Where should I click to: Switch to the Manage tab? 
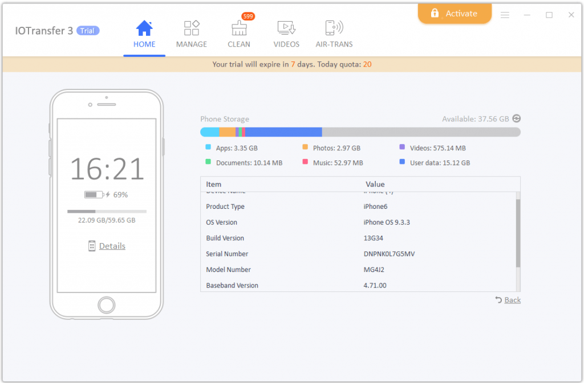(x=192, y=33)
